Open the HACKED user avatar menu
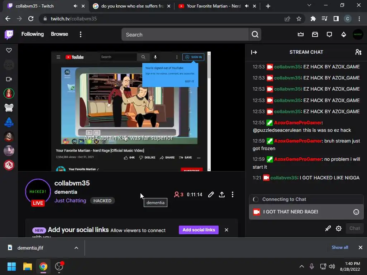367x275 pixels. coord(358,35)
